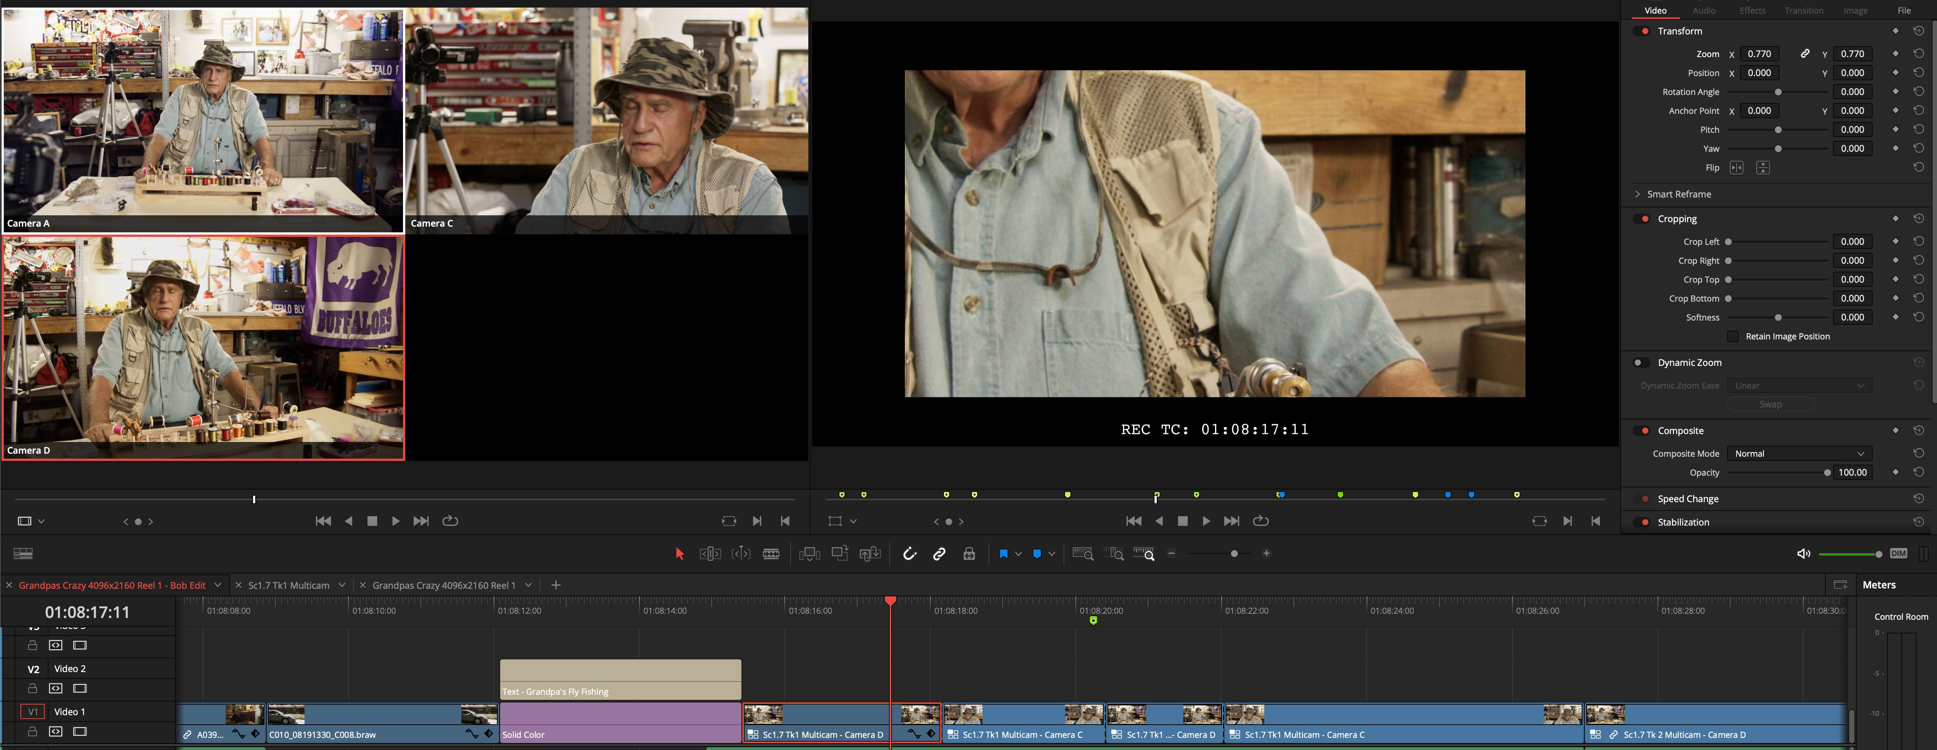Click the Zoom X value field
Screen dimensions: 1937x750
click(x=1759, y=54)
